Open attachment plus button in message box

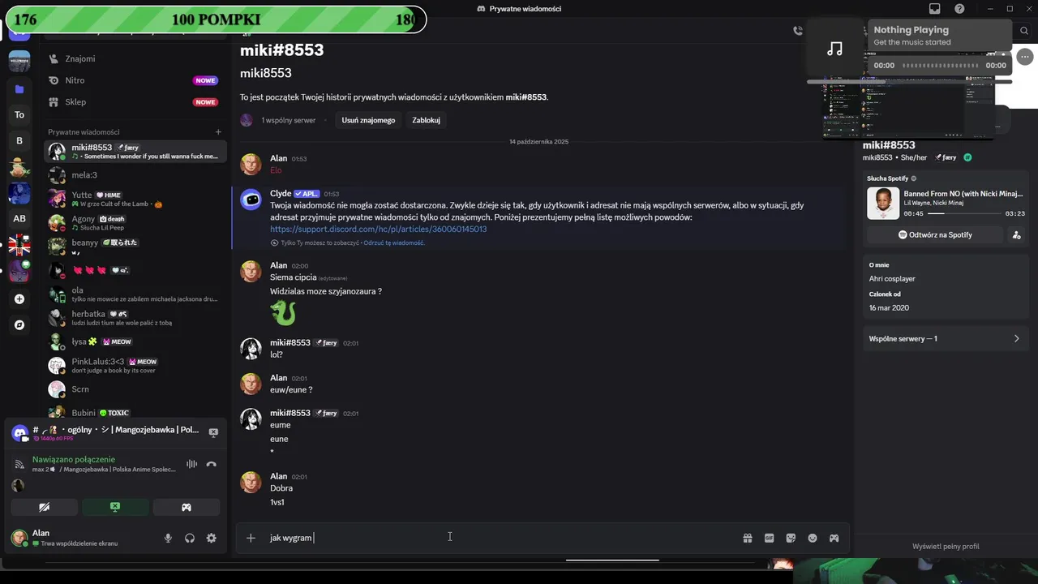251,538
